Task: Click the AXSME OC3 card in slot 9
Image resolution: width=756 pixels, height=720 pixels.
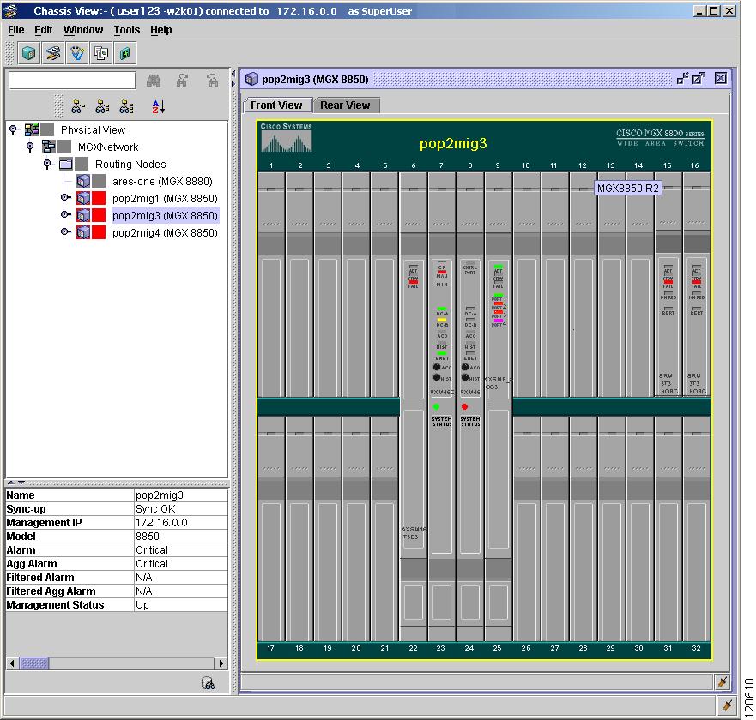Action: 499,407
